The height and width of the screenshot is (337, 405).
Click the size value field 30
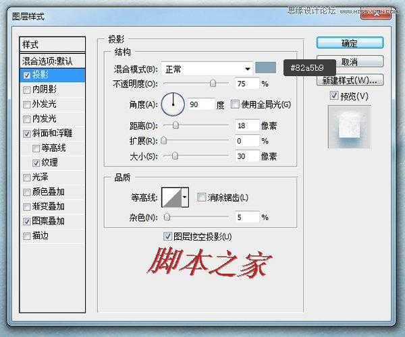[247, 156]
